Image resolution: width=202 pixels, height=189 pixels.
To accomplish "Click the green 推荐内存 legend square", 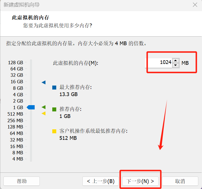I will [x=54, y=109].
